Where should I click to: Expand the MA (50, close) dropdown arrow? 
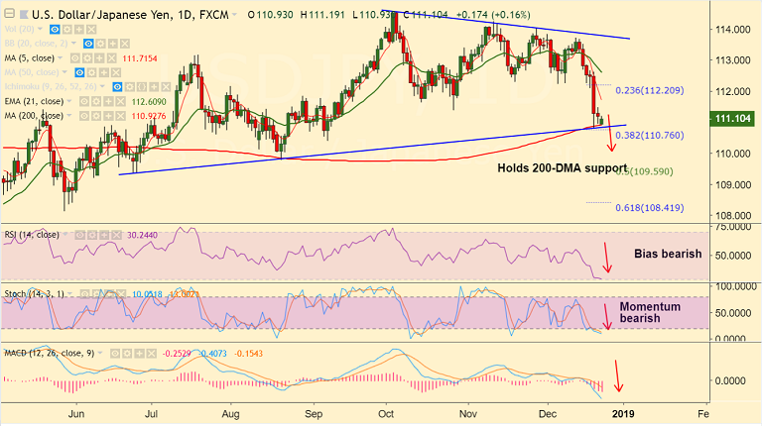tap(64, 71)
